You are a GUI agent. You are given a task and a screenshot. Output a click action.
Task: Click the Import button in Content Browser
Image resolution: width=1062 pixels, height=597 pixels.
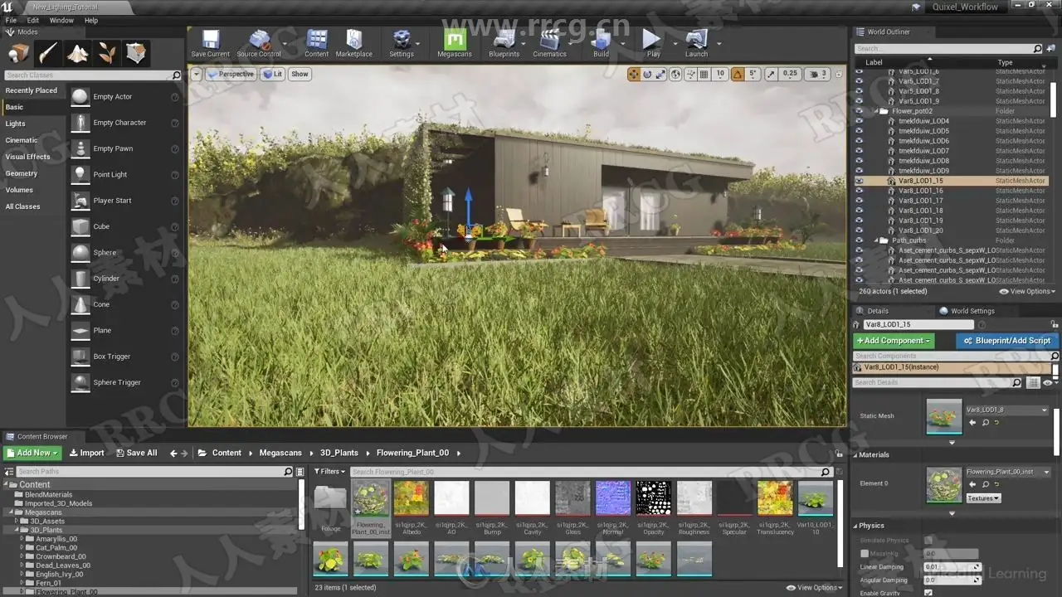pyautogui.click(x=87, y=453)
